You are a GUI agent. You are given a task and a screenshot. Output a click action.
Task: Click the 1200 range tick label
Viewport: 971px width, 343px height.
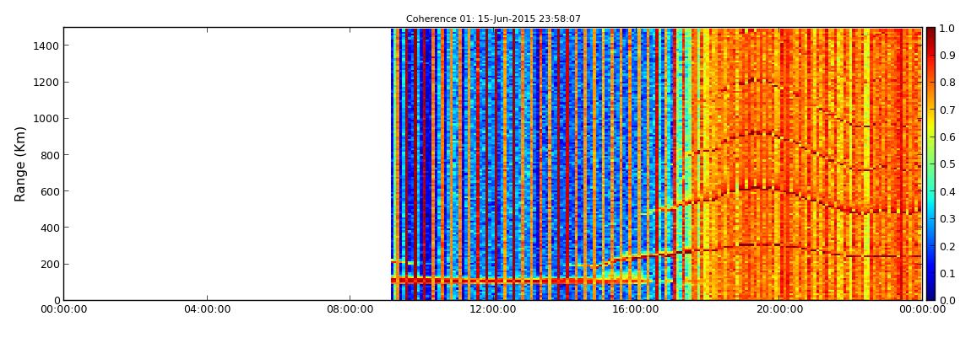coord(46,83)
